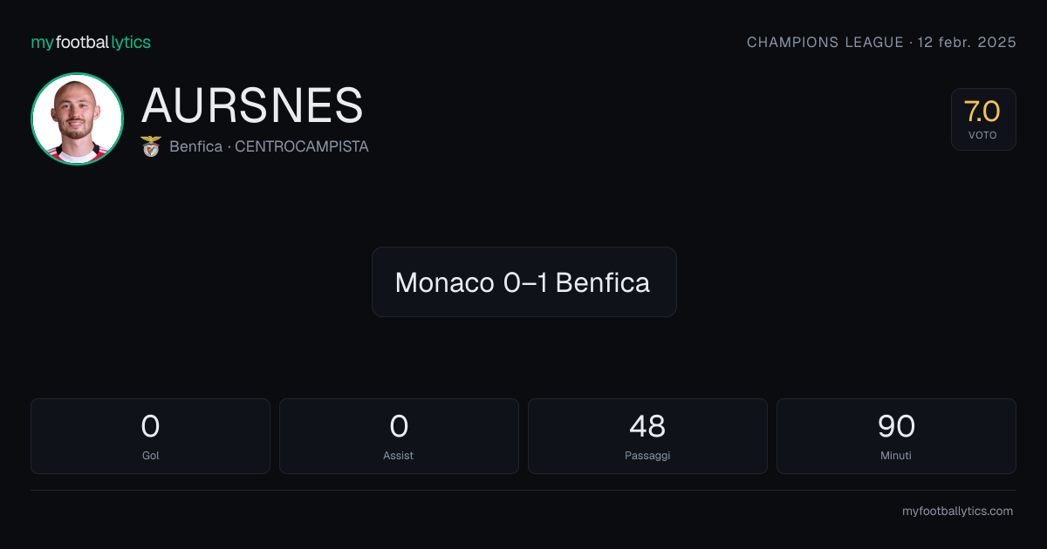Click the Champions League competition label

(x=825, y=43)
